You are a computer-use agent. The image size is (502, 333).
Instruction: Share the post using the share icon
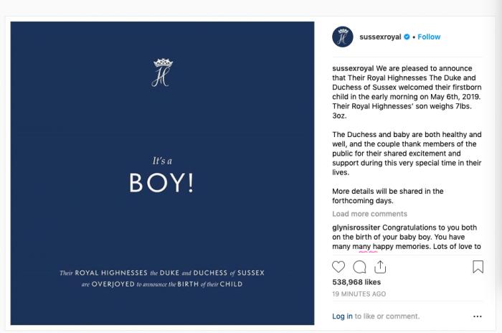(381, 267)
